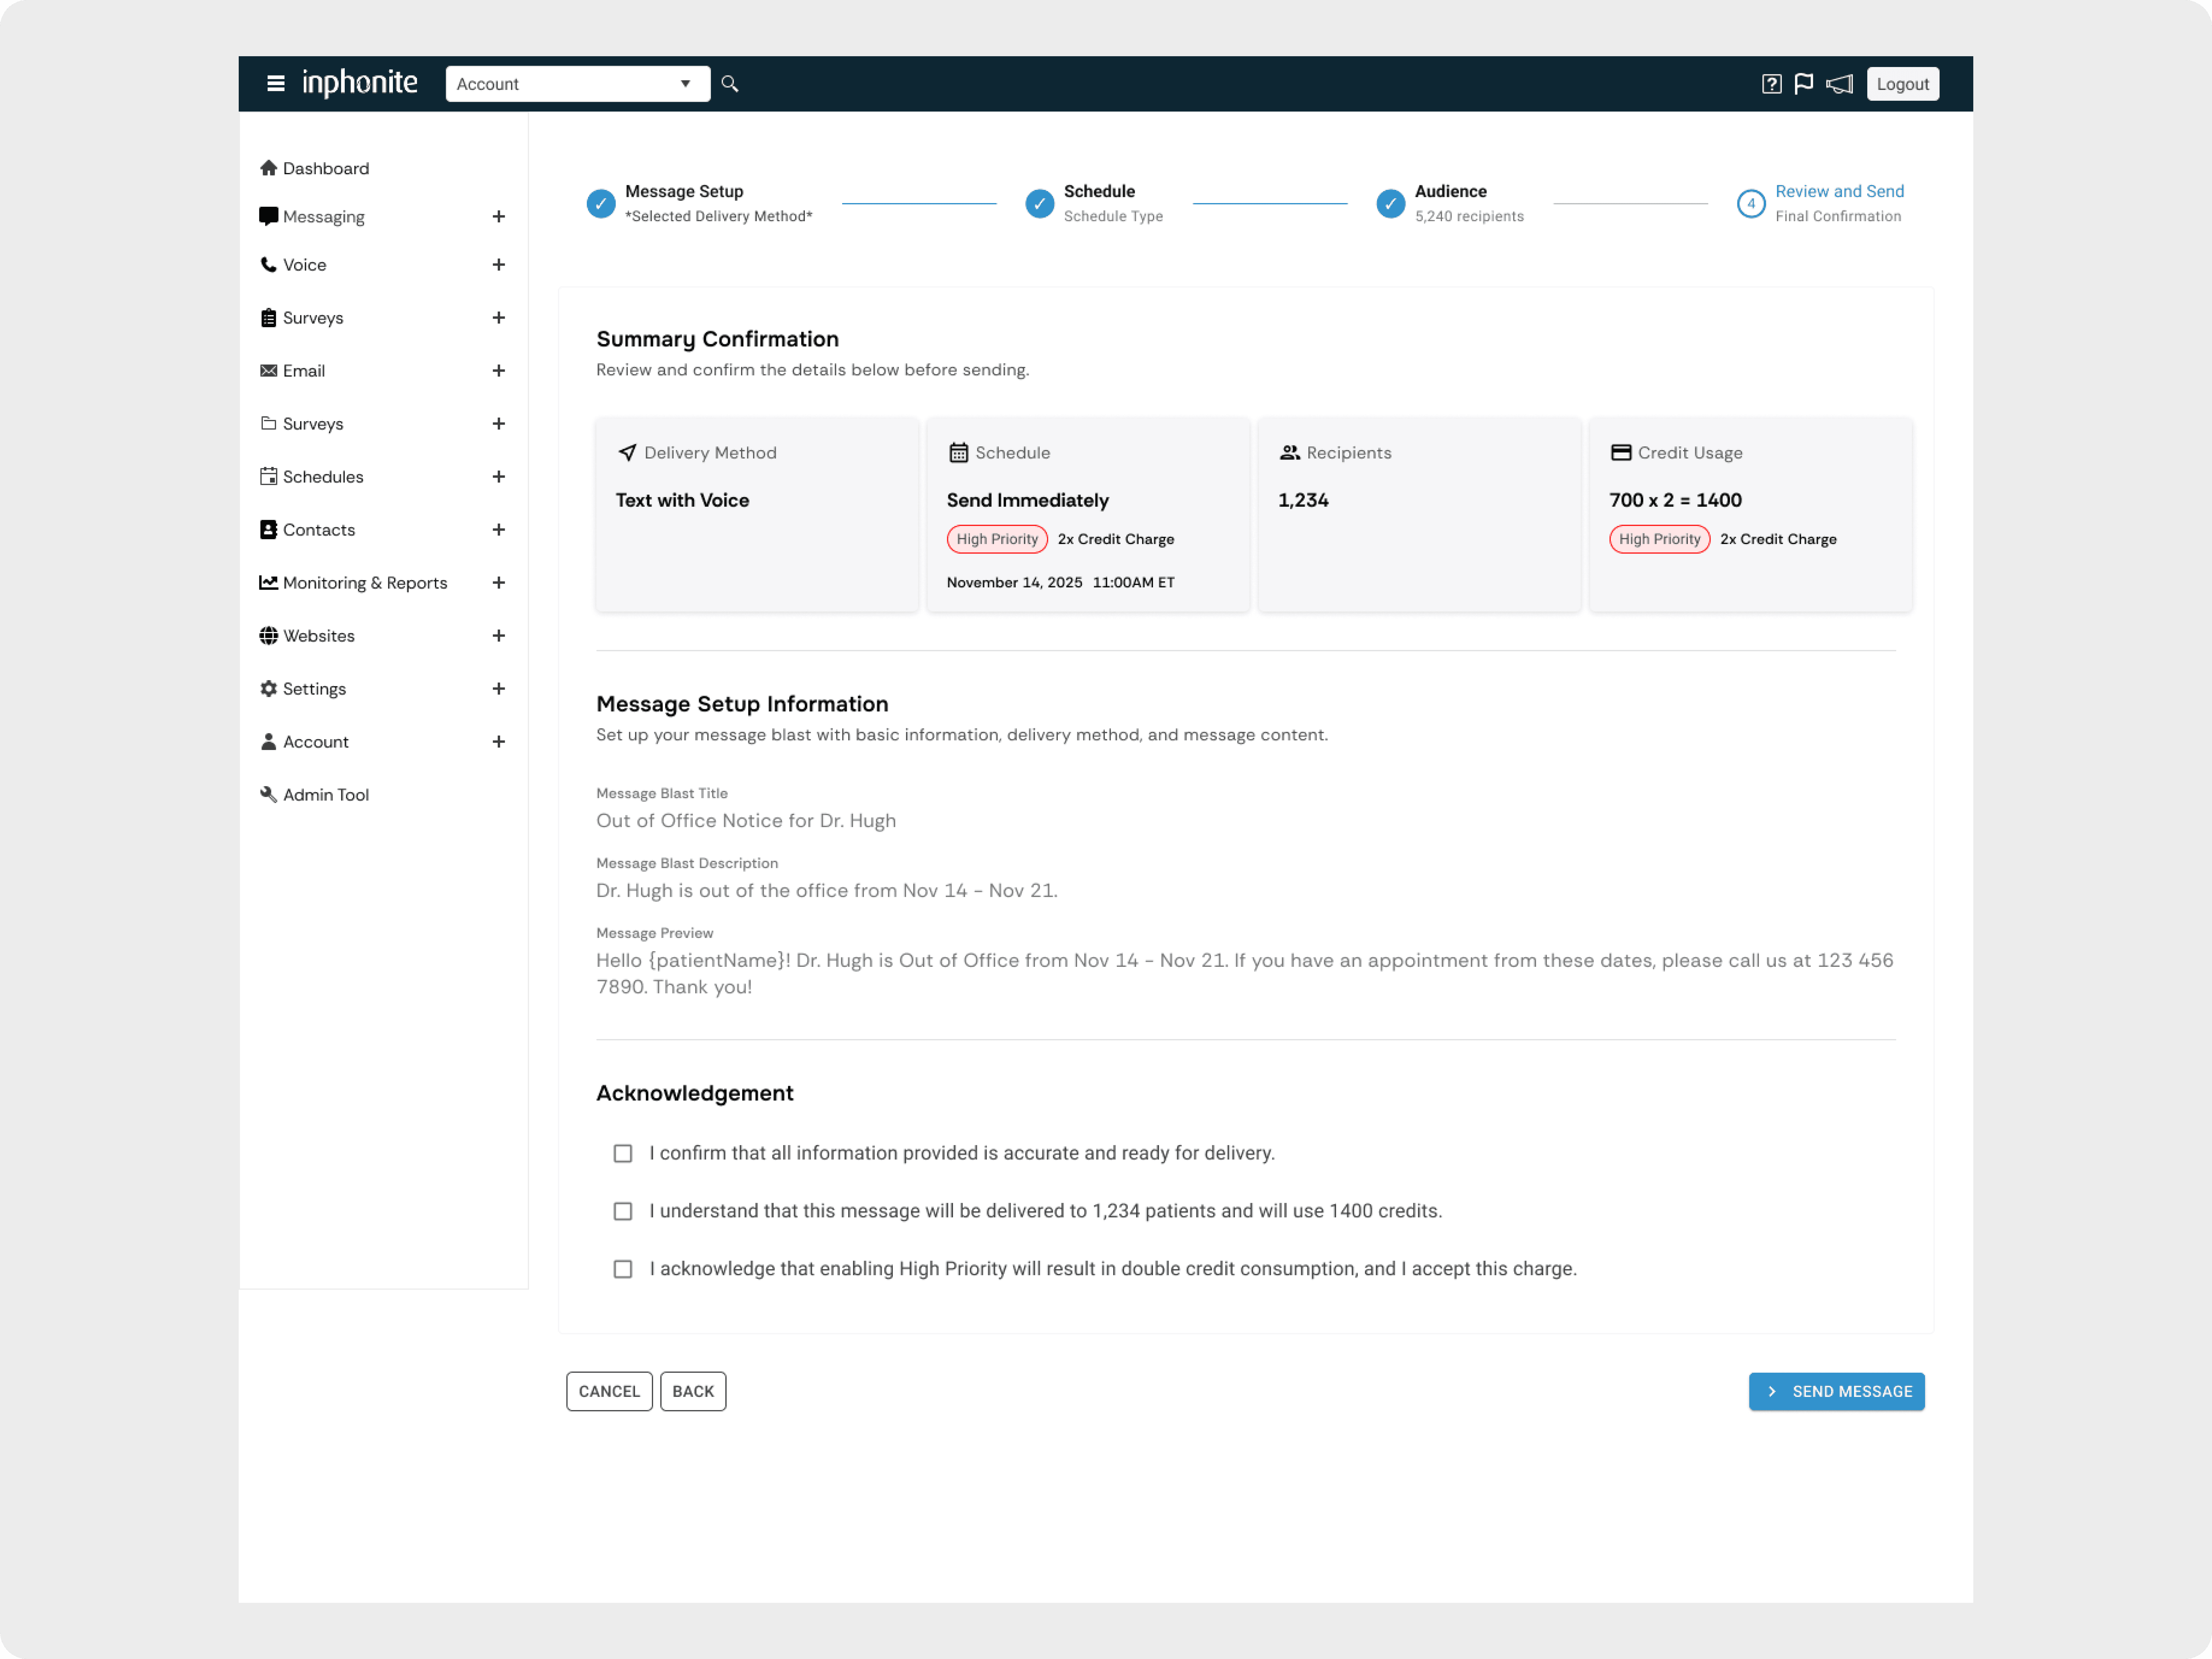
Task: Click the flag icon in header
Action: click(1804, 84)
